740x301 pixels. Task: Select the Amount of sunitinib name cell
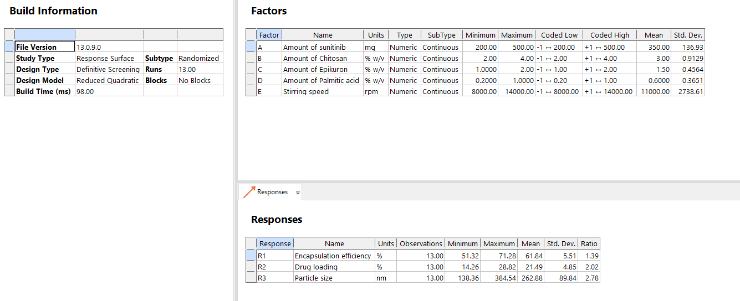tap(323, 48)
